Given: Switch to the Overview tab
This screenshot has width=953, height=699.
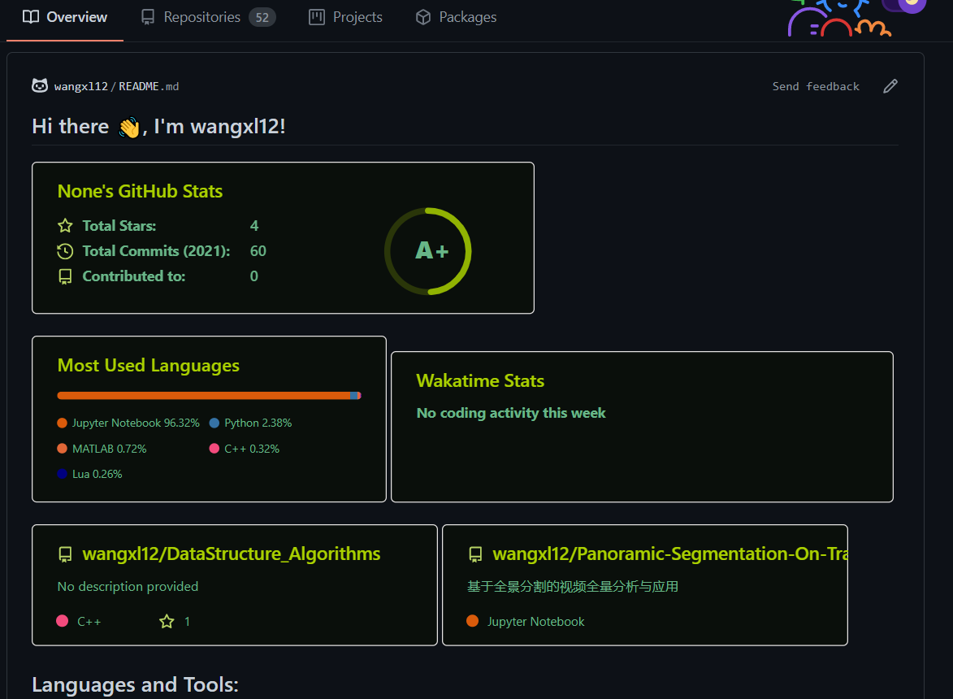Looking at the screenshot, I should tap(65, 17).
